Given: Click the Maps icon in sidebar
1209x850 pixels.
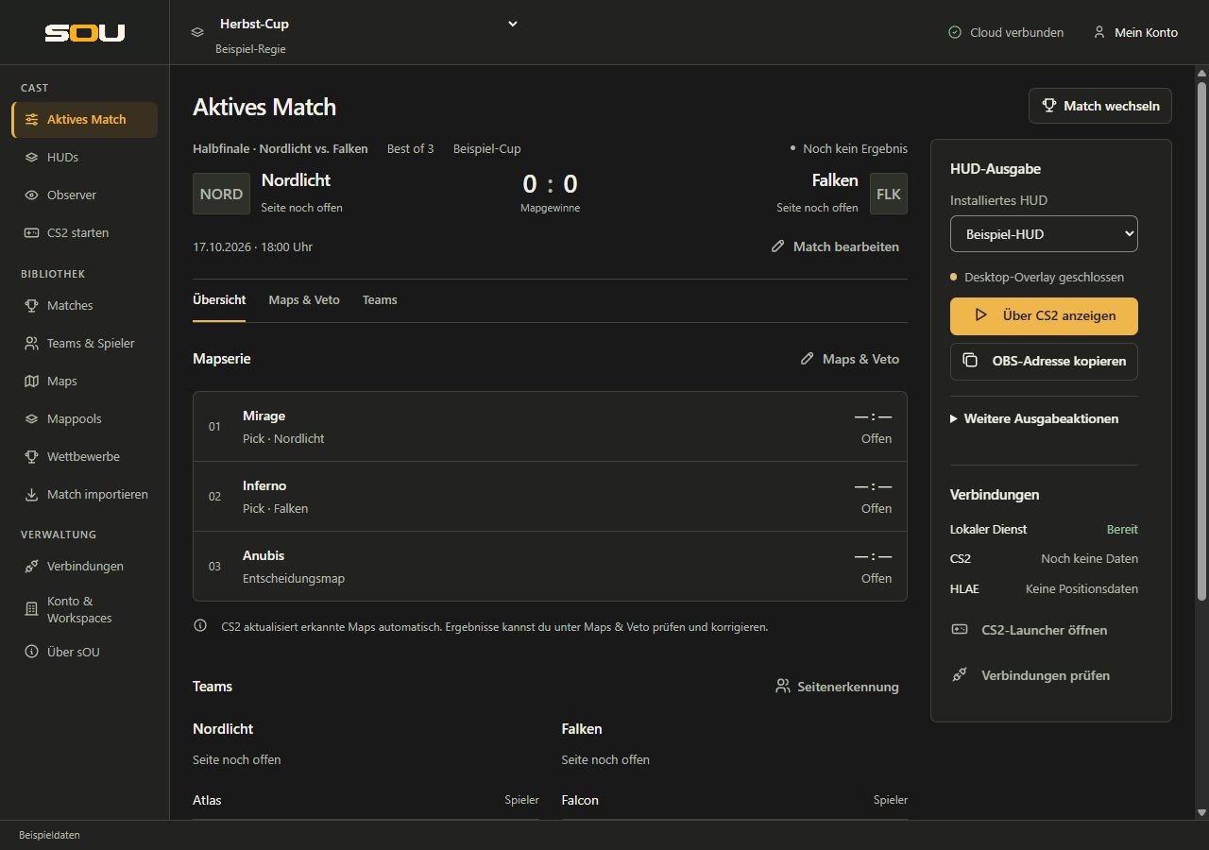Looking at the screenshot, I should 31,382.
